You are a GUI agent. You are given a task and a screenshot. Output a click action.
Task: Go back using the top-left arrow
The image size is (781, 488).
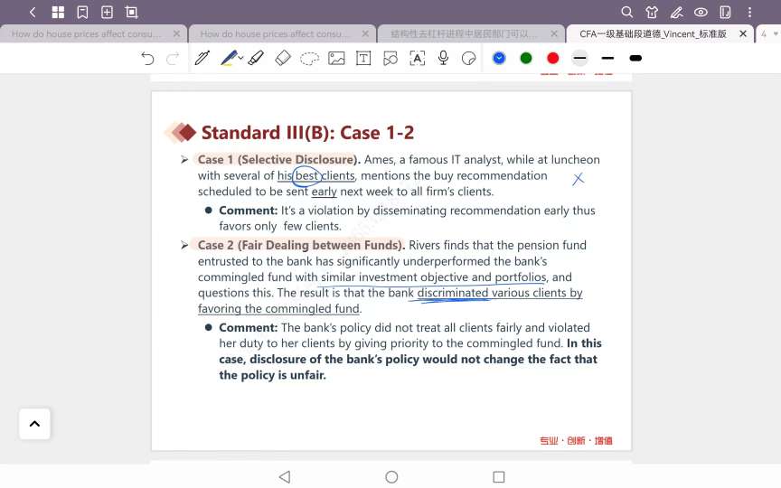[33, 12]
